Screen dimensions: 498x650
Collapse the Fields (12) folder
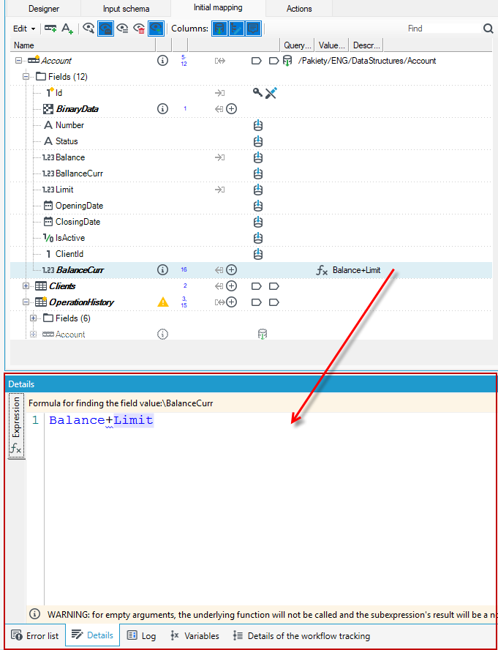[26, 77]
